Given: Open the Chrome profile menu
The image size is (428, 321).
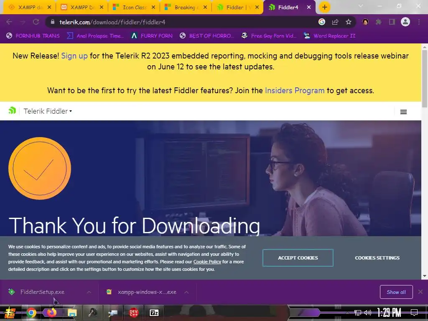Looking at the screenshot, I should 405,22.
